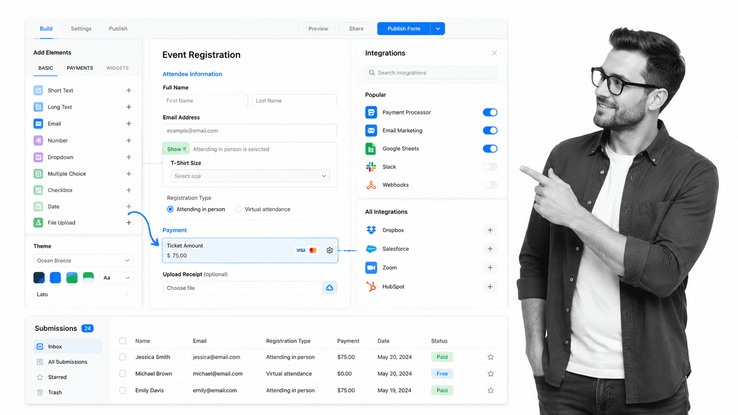Select the Virtual attendance radio button
This screenshot has height=415, width=738.
point(238,209)
